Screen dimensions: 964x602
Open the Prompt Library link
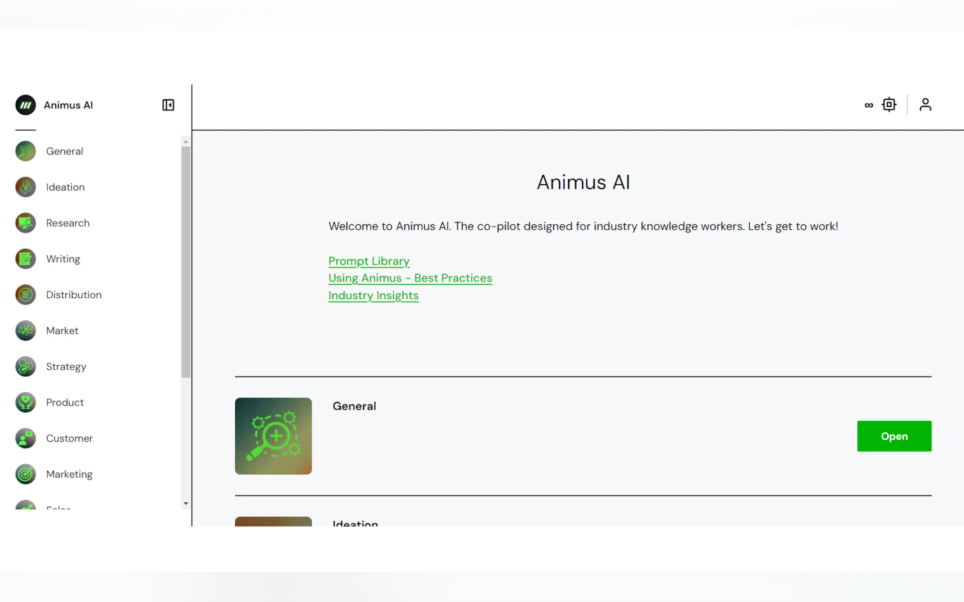coord(369,261)
